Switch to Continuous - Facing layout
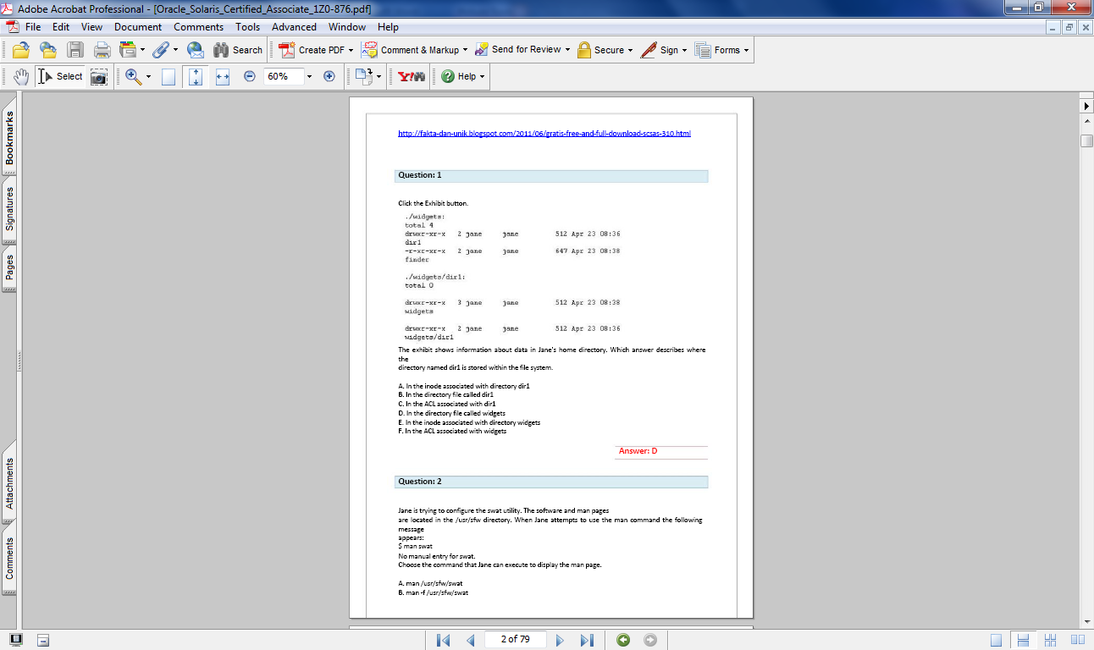The width and height of the screenshot is (1094, 650). click(1051, 640)
